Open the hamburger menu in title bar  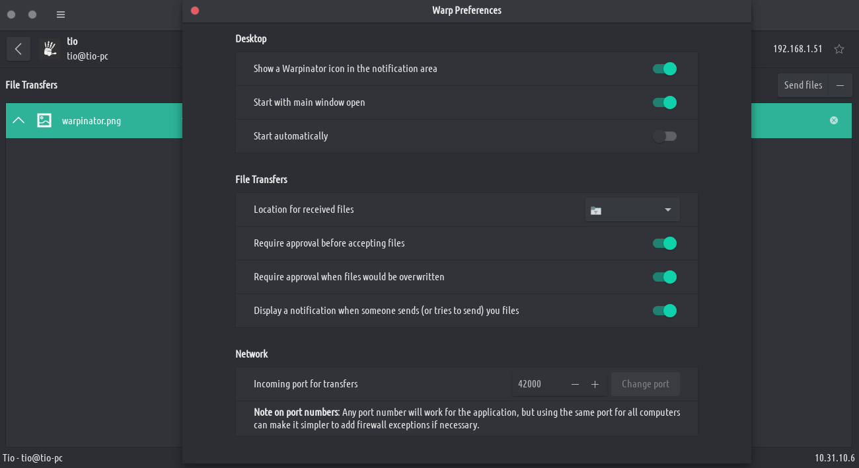point(61,15)
